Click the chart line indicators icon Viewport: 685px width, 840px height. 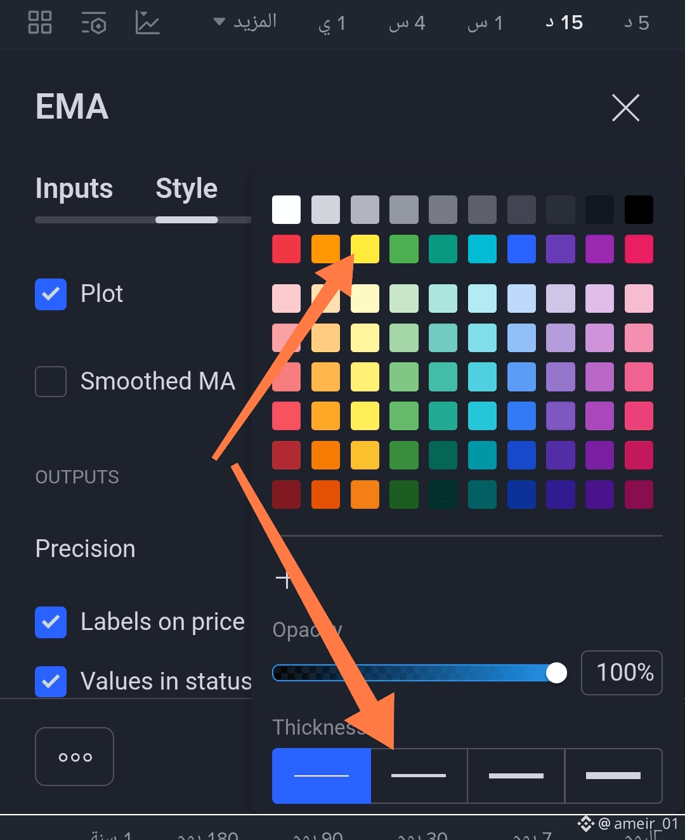coord(147,23)
